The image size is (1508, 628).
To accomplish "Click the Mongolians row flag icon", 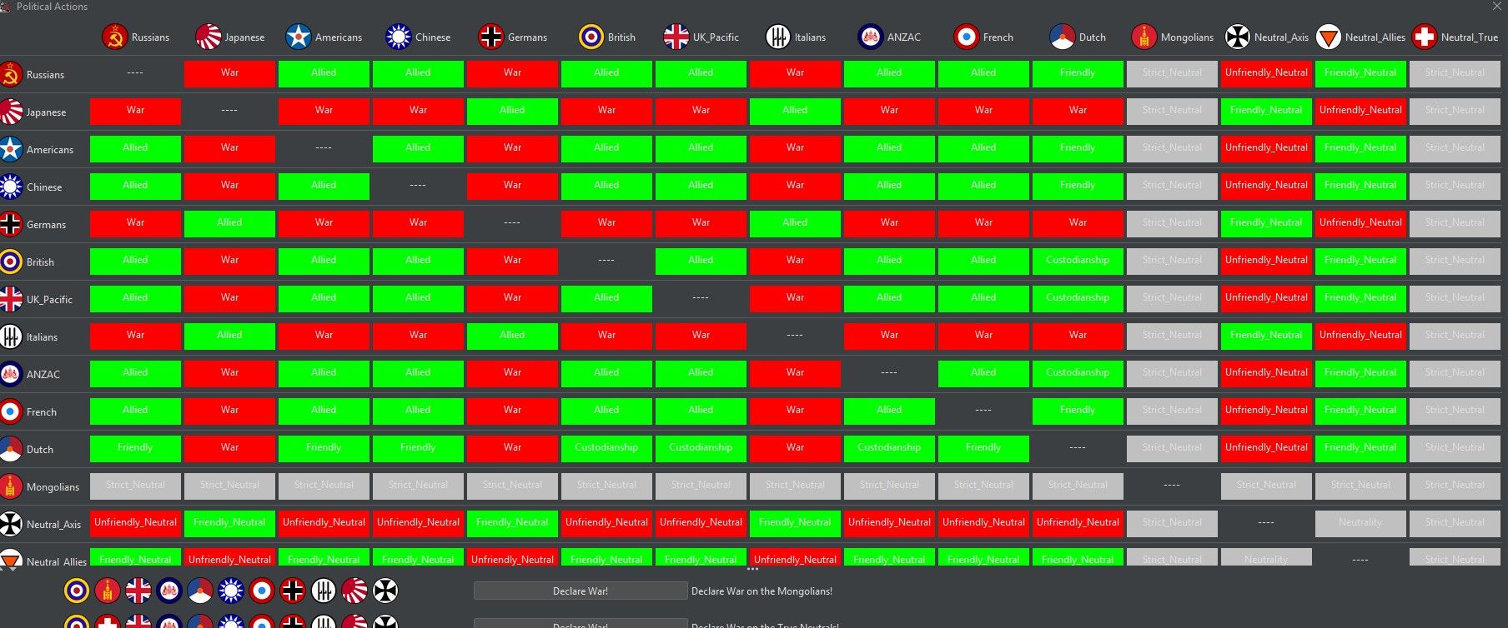I will 11,486.
